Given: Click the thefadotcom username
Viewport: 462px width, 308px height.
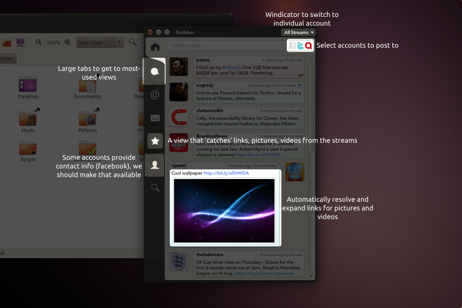Looking at the screenshot, I should click(210, 254).
